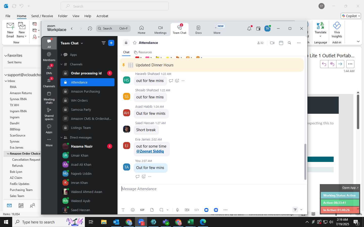Open Hazama Nazir direct message
This screenshot has width=364, height=227.
87,146
